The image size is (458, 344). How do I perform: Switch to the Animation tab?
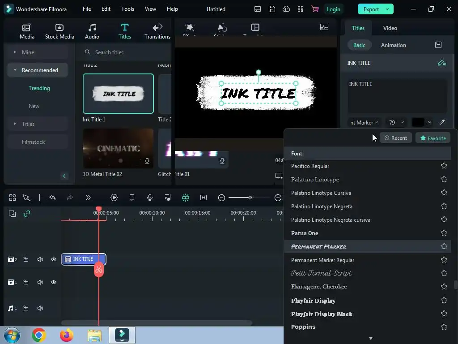click(x=393, y=45)
